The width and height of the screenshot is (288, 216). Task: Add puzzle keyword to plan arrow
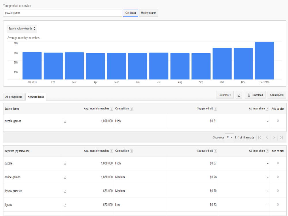click(278, 163)
